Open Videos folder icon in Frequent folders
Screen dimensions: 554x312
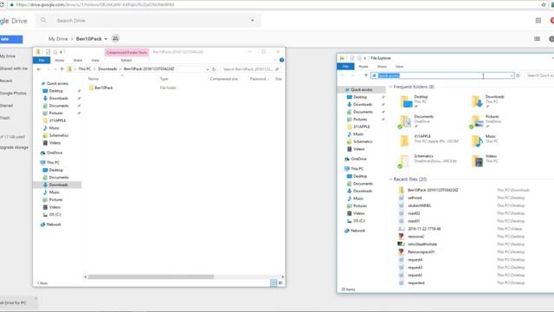point(477,161)
